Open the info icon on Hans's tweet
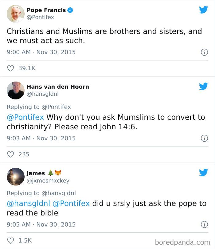Viewport: 215px width, 249px height. pyautogui.click(x=204, y=138)
